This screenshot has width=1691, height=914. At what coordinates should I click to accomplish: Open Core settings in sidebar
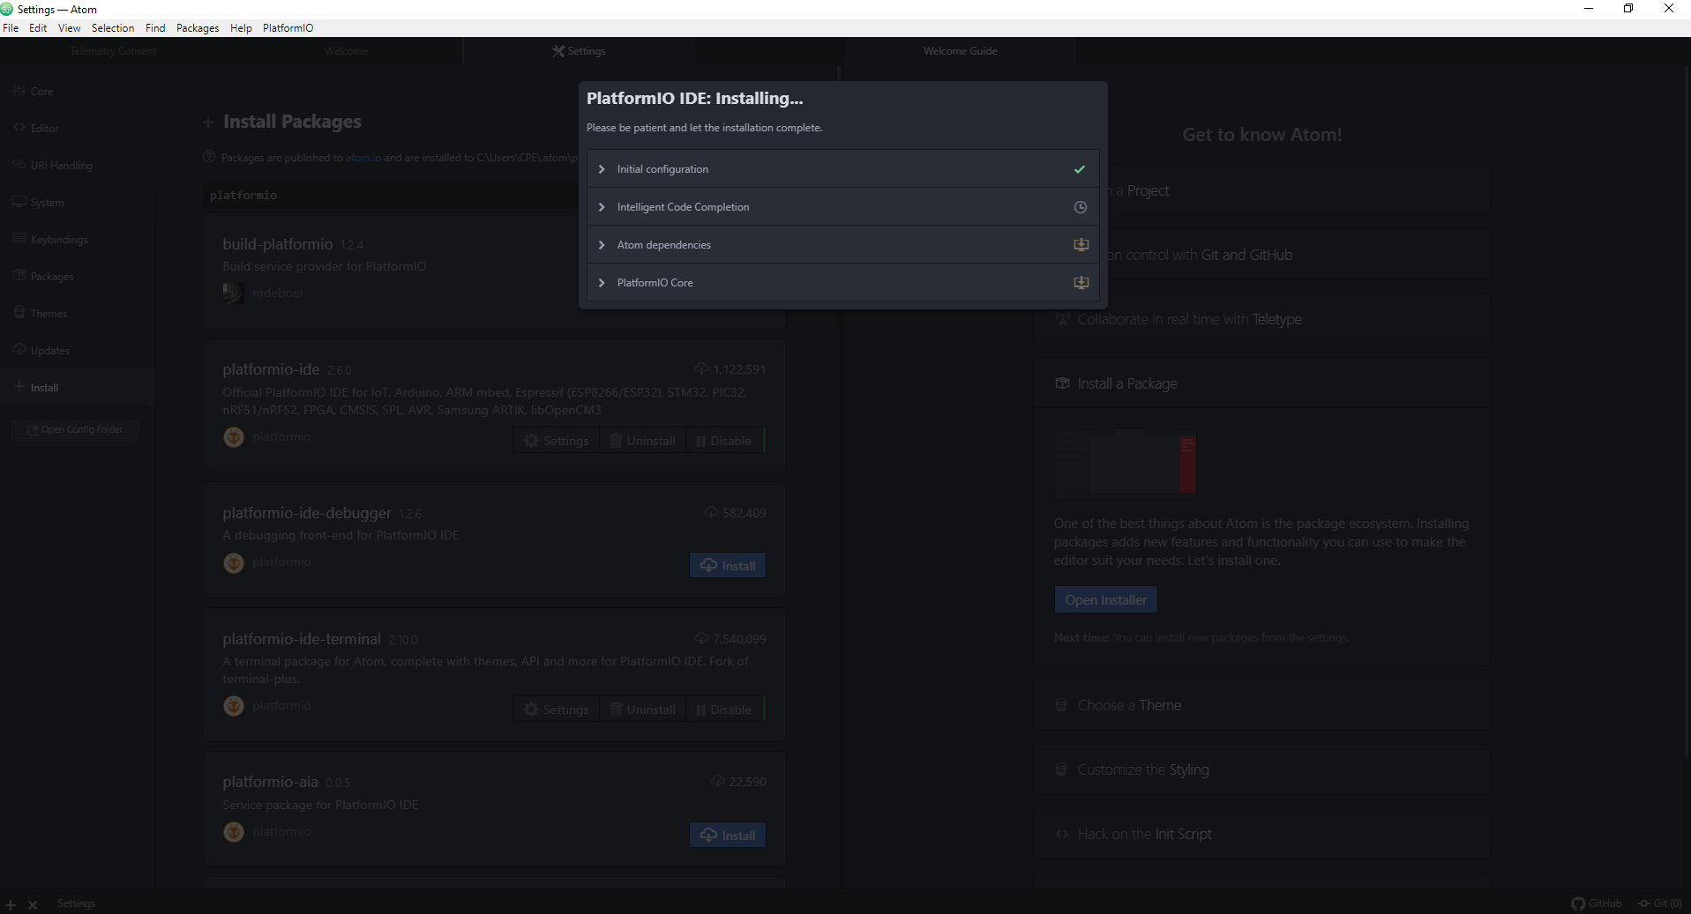point(77,92)
